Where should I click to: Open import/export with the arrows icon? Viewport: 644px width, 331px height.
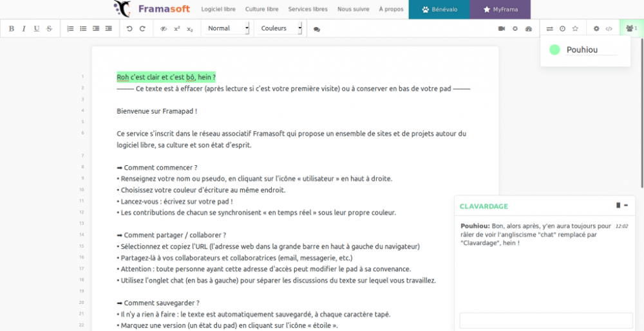click(x=549, y=29)
